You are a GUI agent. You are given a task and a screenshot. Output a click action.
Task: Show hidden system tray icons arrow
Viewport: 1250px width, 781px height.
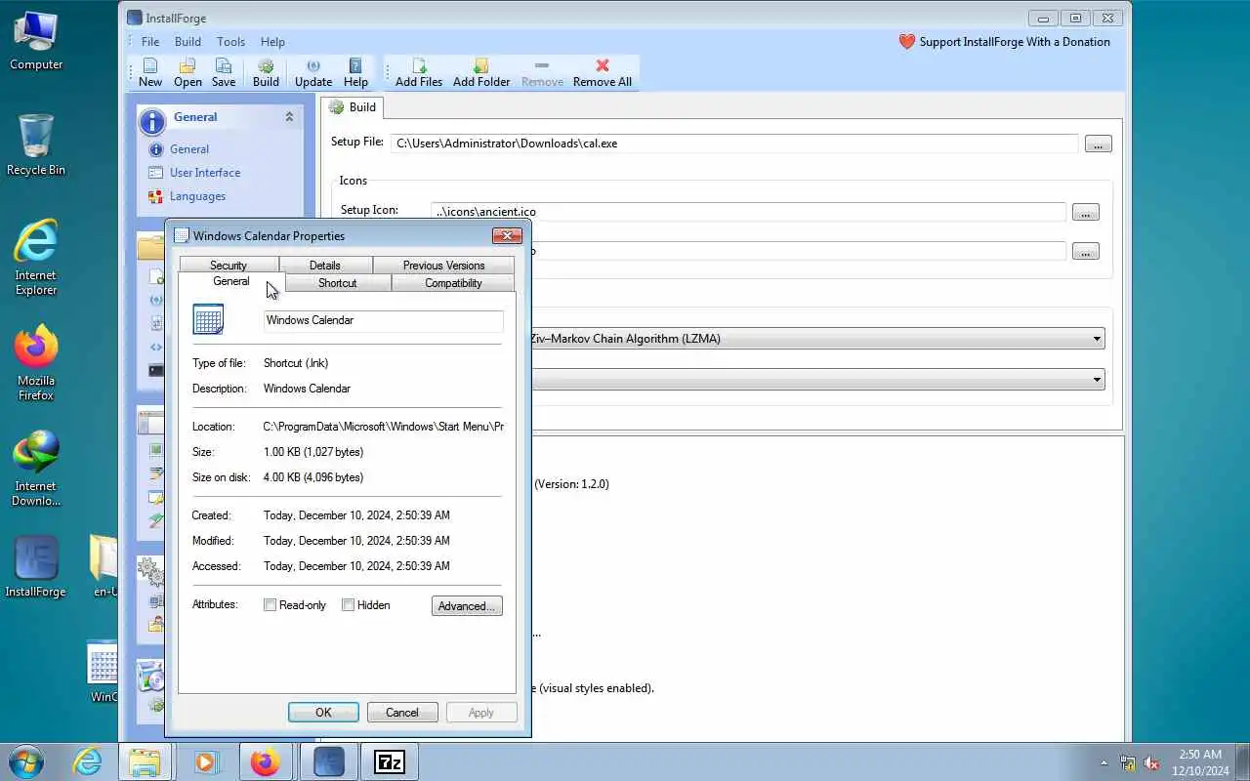click(x=1104, y=762)
